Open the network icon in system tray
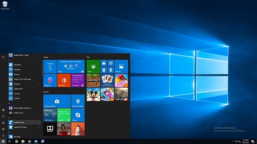 coord(237,141)
